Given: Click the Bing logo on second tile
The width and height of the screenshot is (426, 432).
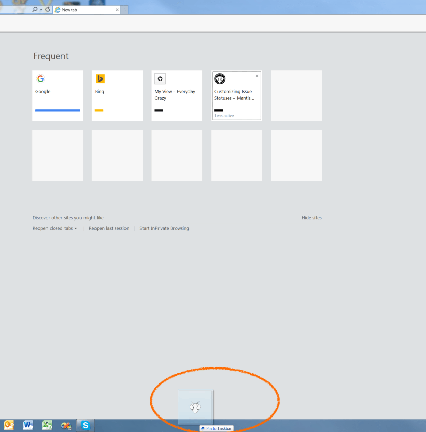Looking at the screenshot, I should pyautogui.click(x=100, y=79).
